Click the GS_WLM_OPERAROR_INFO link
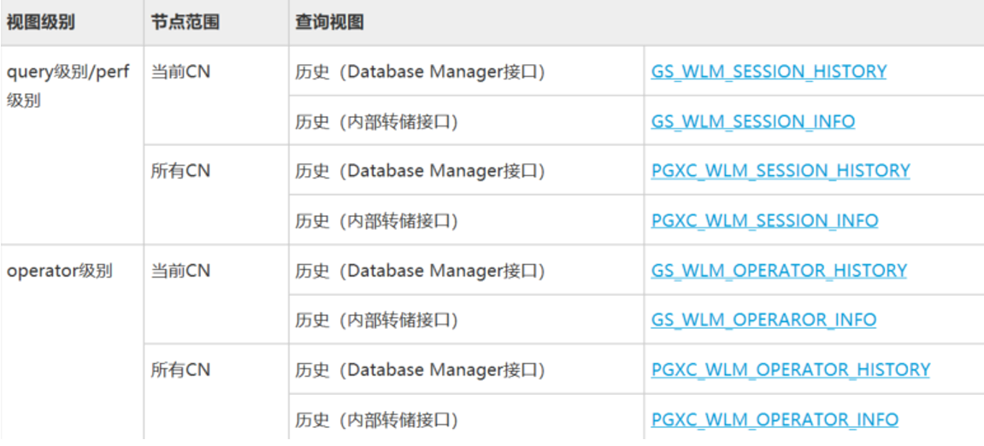The height and width of the screenshot is (446, 984). tap(763, 320)
